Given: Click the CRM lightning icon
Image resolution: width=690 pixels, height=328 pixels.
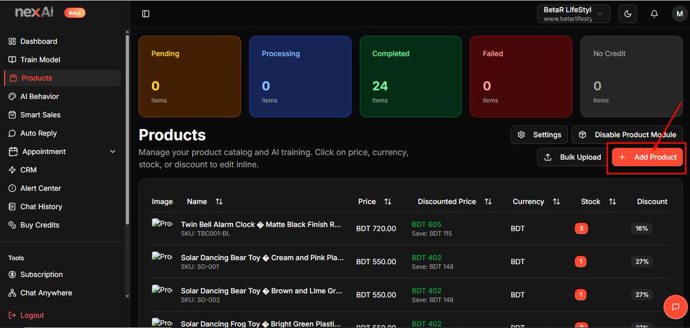Looking at the screenshot, I should (12, 170).
